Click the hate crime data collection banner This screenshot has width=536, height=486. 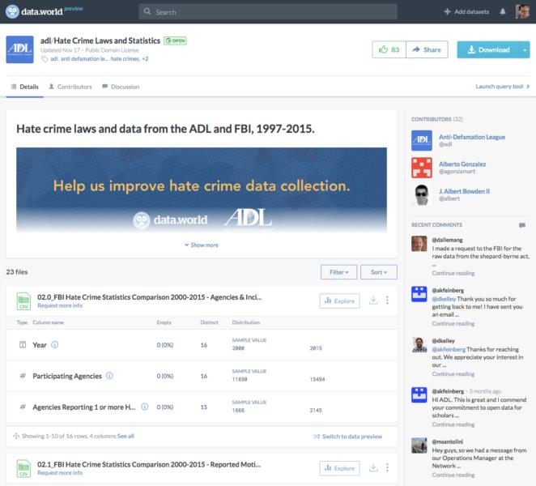click(202, 190)
